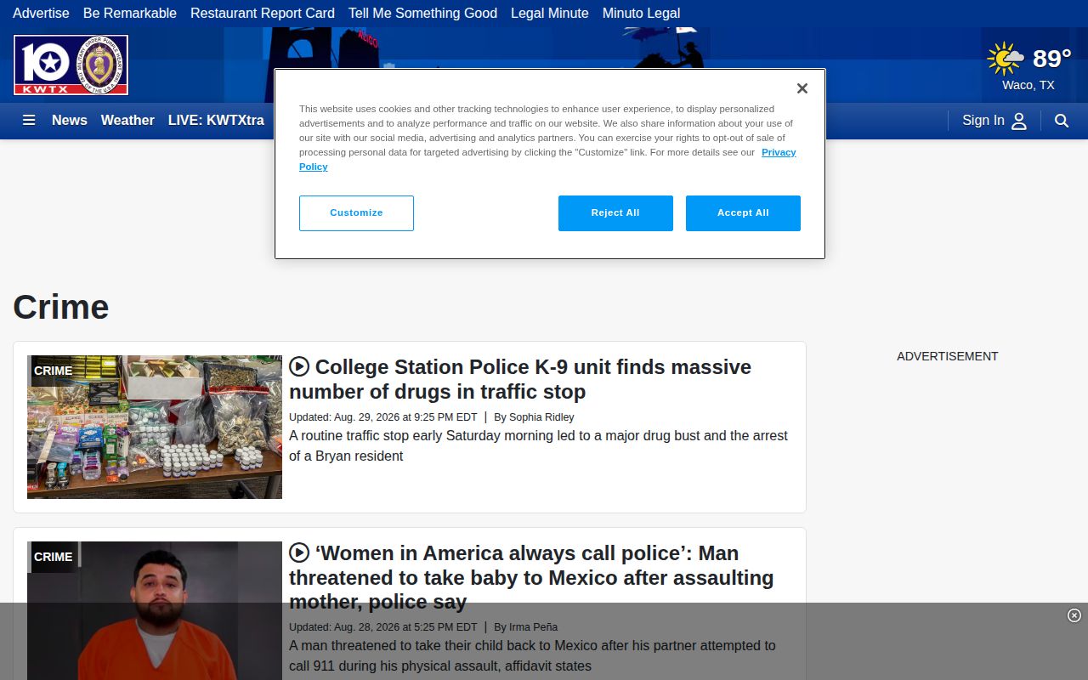1088x680 pixels.
Task: Click the KWTX 10 station logo
Action: (x=71, y=65)
